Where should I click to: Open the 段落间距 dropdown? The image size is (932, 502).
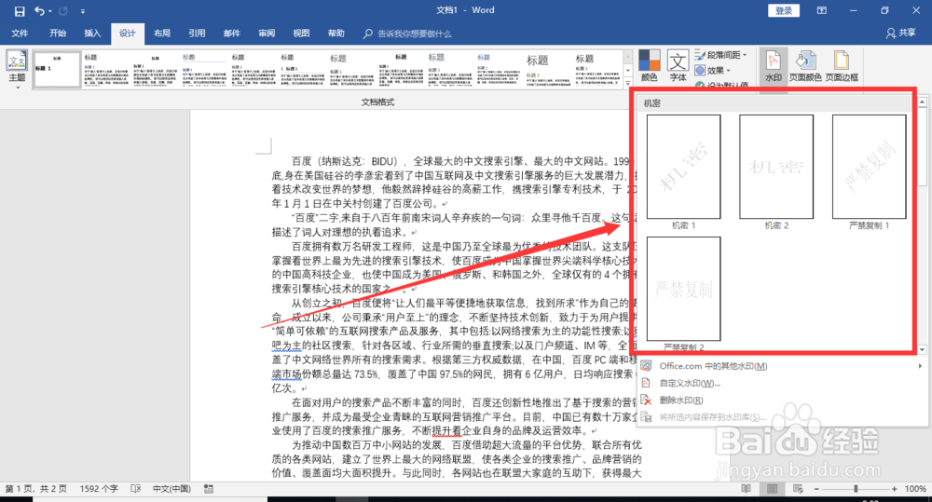click(720, 55)
